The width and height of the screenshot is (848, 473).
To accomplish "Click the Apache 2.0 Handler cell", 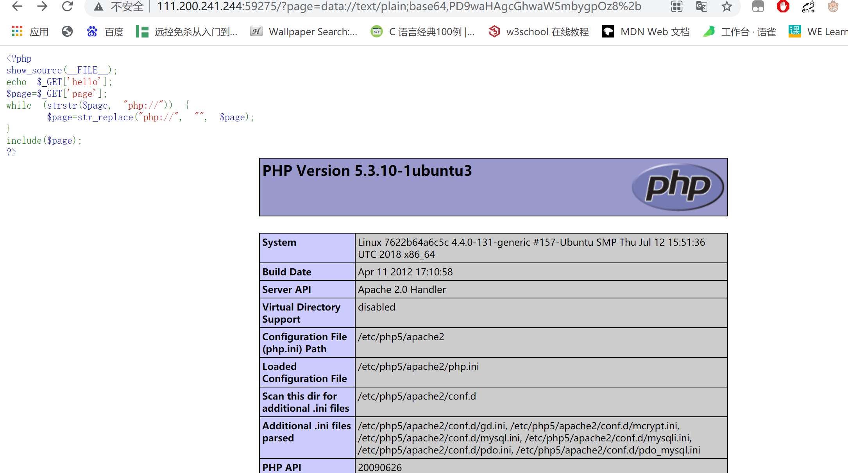I will 541,289.
